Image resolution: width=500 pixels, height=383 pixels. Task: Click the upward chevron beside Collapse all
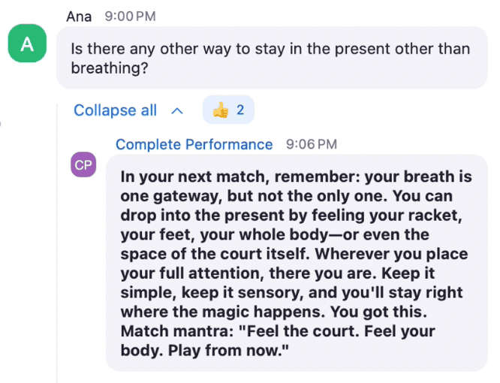[177, 111]
